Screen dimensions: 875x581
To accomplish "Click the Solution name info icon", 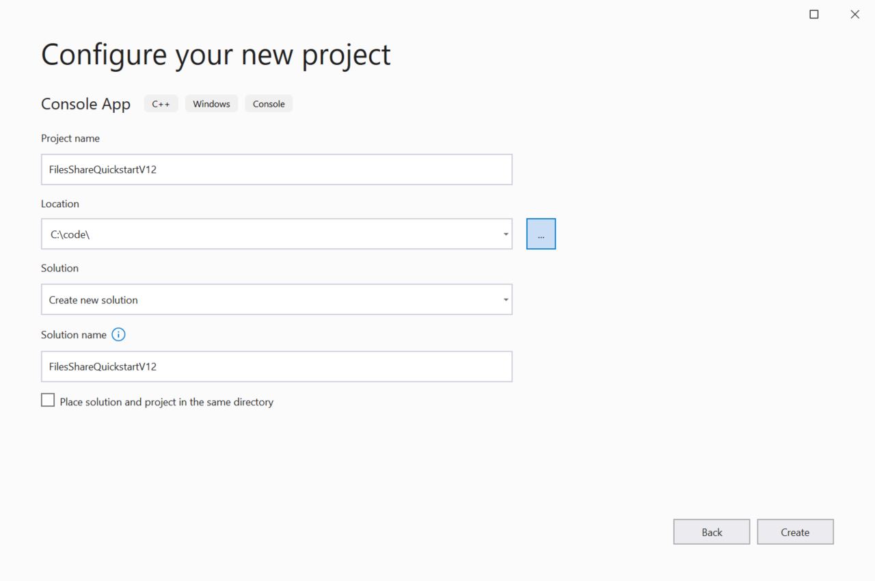I will (118, 334).
